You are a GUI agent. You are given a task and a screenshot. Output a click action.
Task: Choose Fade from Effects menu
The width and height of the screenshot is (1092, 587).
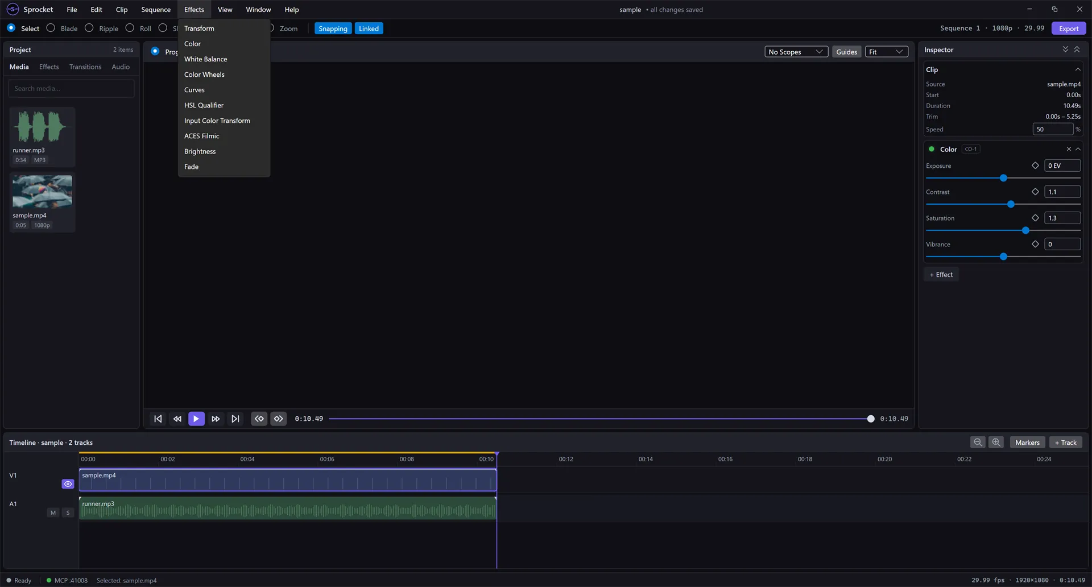pyautogui.click(x=224, y=167)
